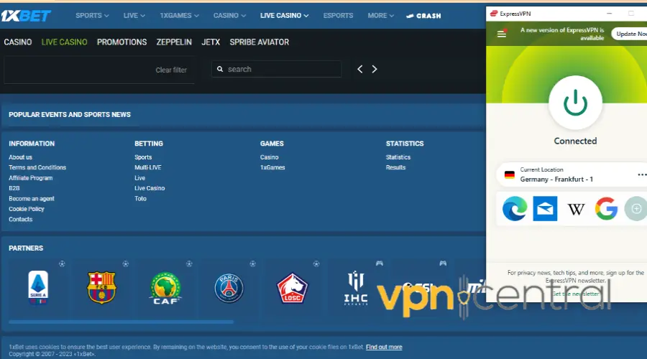Open the ZEPPELIN tab
The height and width of the screenshot is (359, 647).
[174, 42]
